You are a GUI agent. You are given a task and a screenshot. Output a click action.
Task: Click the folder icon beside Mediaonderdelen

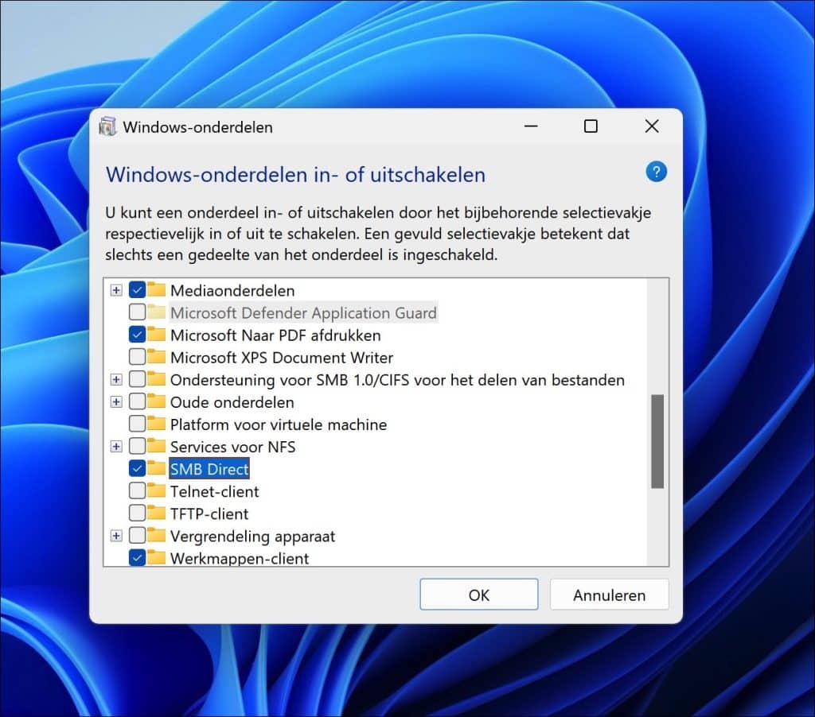[156, 289]
